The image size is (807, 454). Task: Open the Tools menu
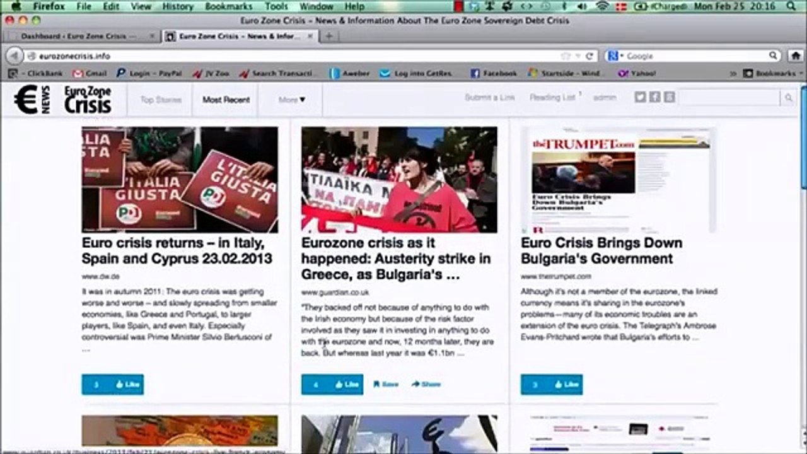tap(276, 6)
